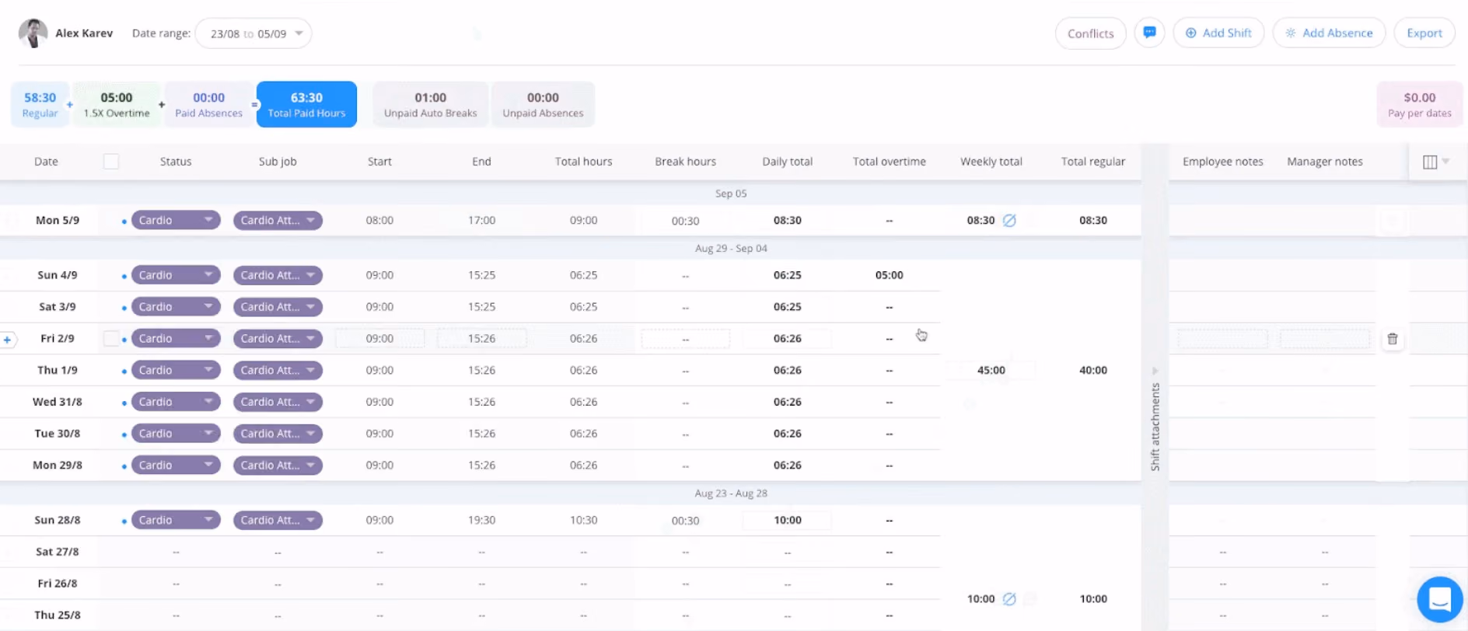1468x631 pixels.
Task: Select the 05:00 1.5X Overtime tile
Action: [x=117, y=104]
